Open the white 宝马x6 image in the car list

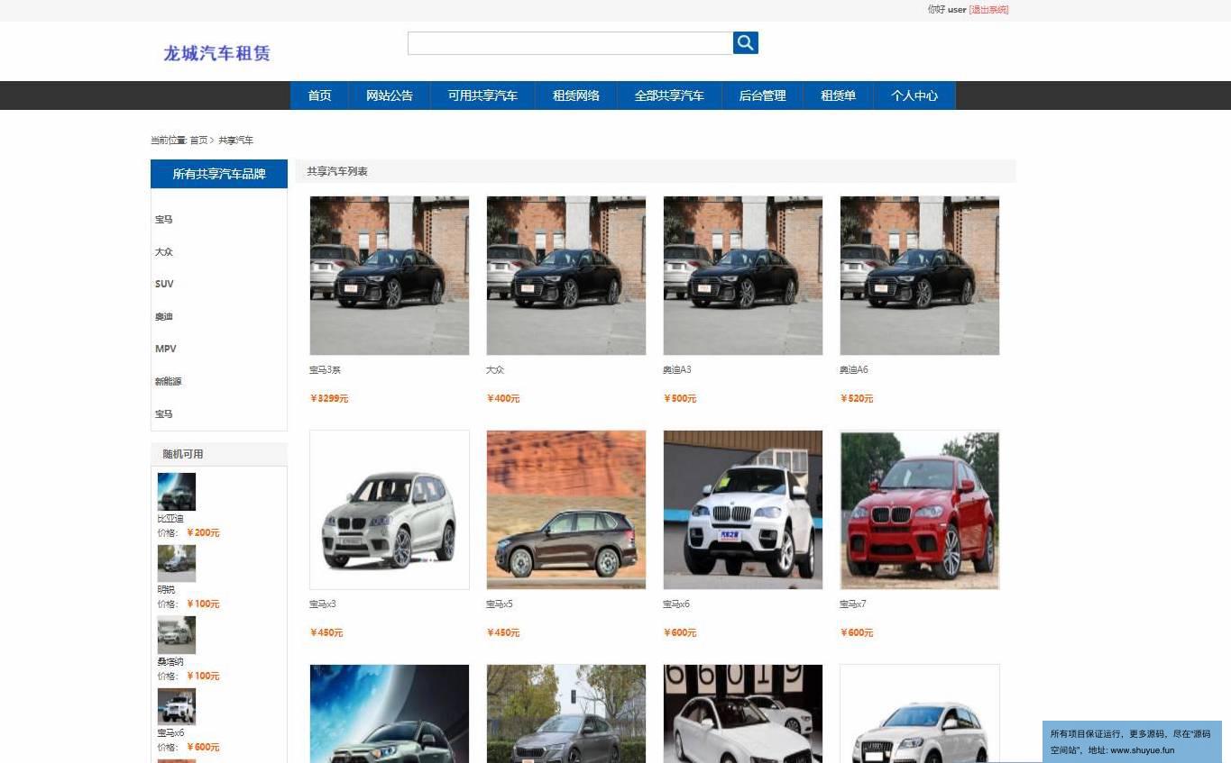[743, 510]
